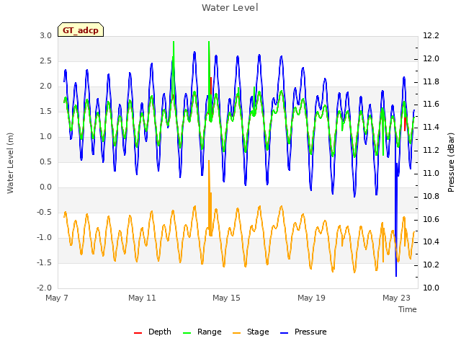Click the May 23 date tick label
Viewport: 461px width, 346px height.
(396, 298)
